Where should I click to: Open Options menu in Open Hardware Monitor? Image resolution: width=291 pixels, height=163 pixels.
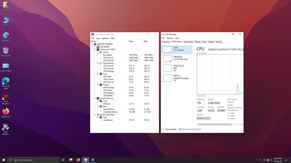[x=105, y=38]
